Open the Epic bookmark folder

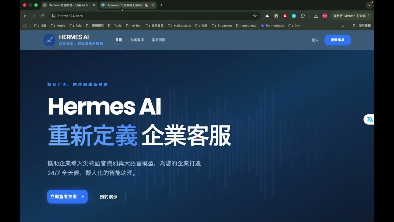pos(76,26)
